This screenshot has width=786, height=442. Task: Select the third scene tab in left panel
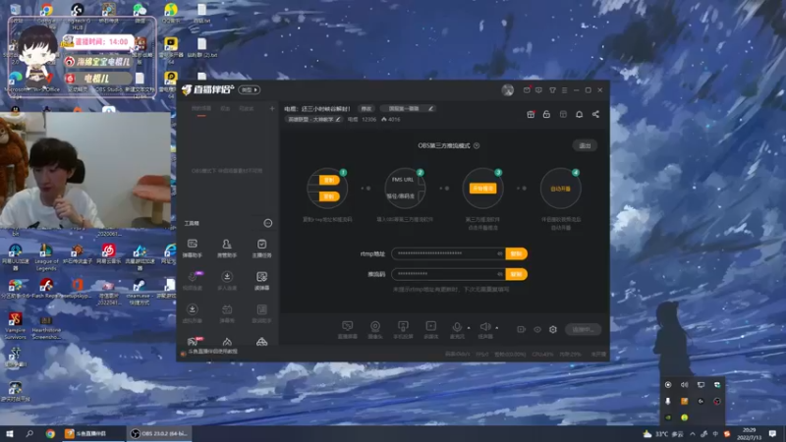pos(247,109)
